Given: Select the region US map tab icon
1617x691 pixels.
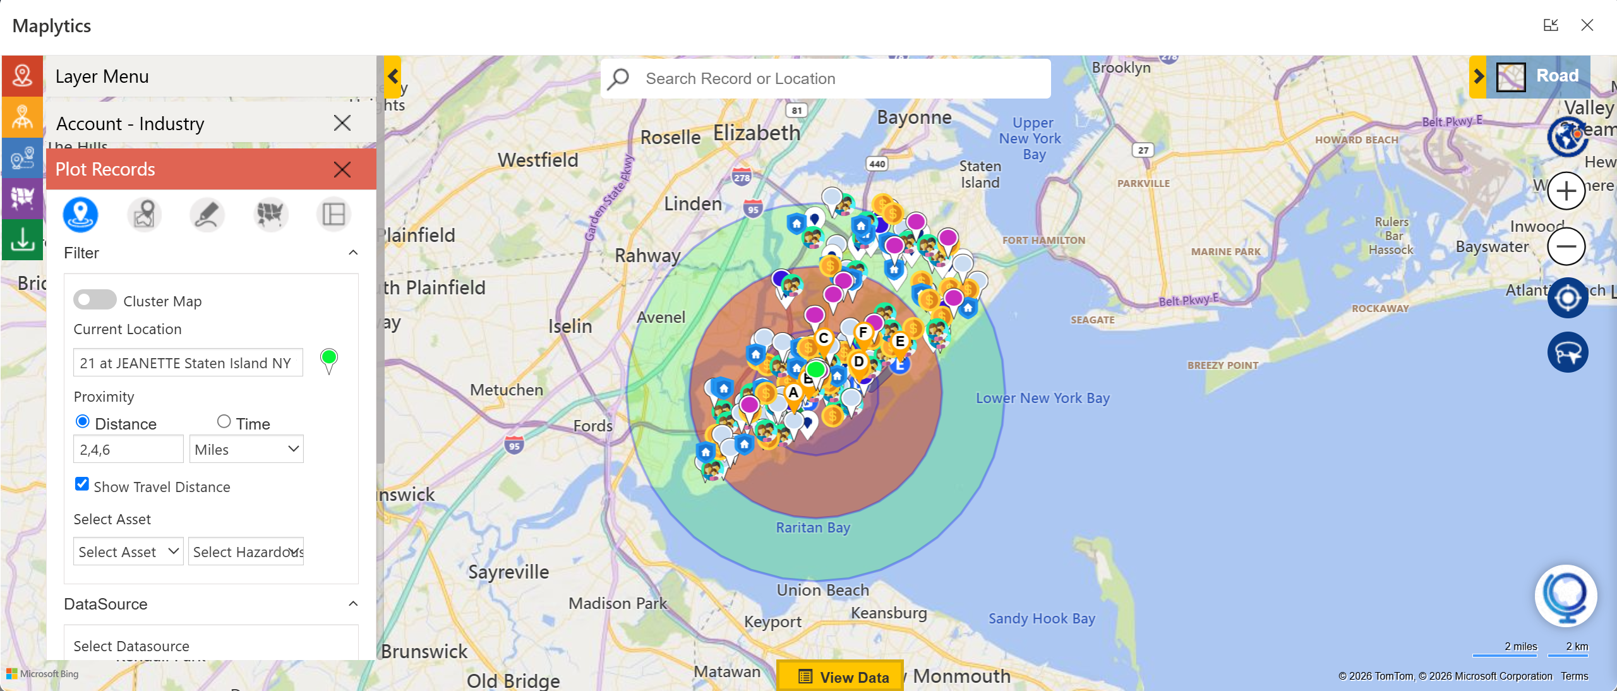Looking at the screenshot, I should pos(270,214).
